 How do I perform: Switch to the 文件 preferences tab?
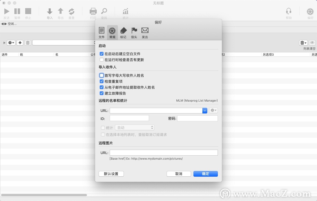pyautogui.click(x=102, y=32)
